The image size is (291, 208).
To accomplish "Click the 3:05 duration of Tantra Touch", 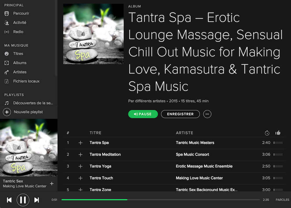I will (266, 178).
